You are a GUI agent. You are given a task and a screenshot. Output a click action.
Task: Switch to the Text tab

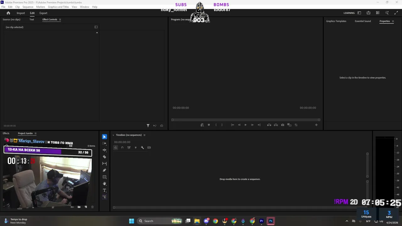click(x=32, y=19)
